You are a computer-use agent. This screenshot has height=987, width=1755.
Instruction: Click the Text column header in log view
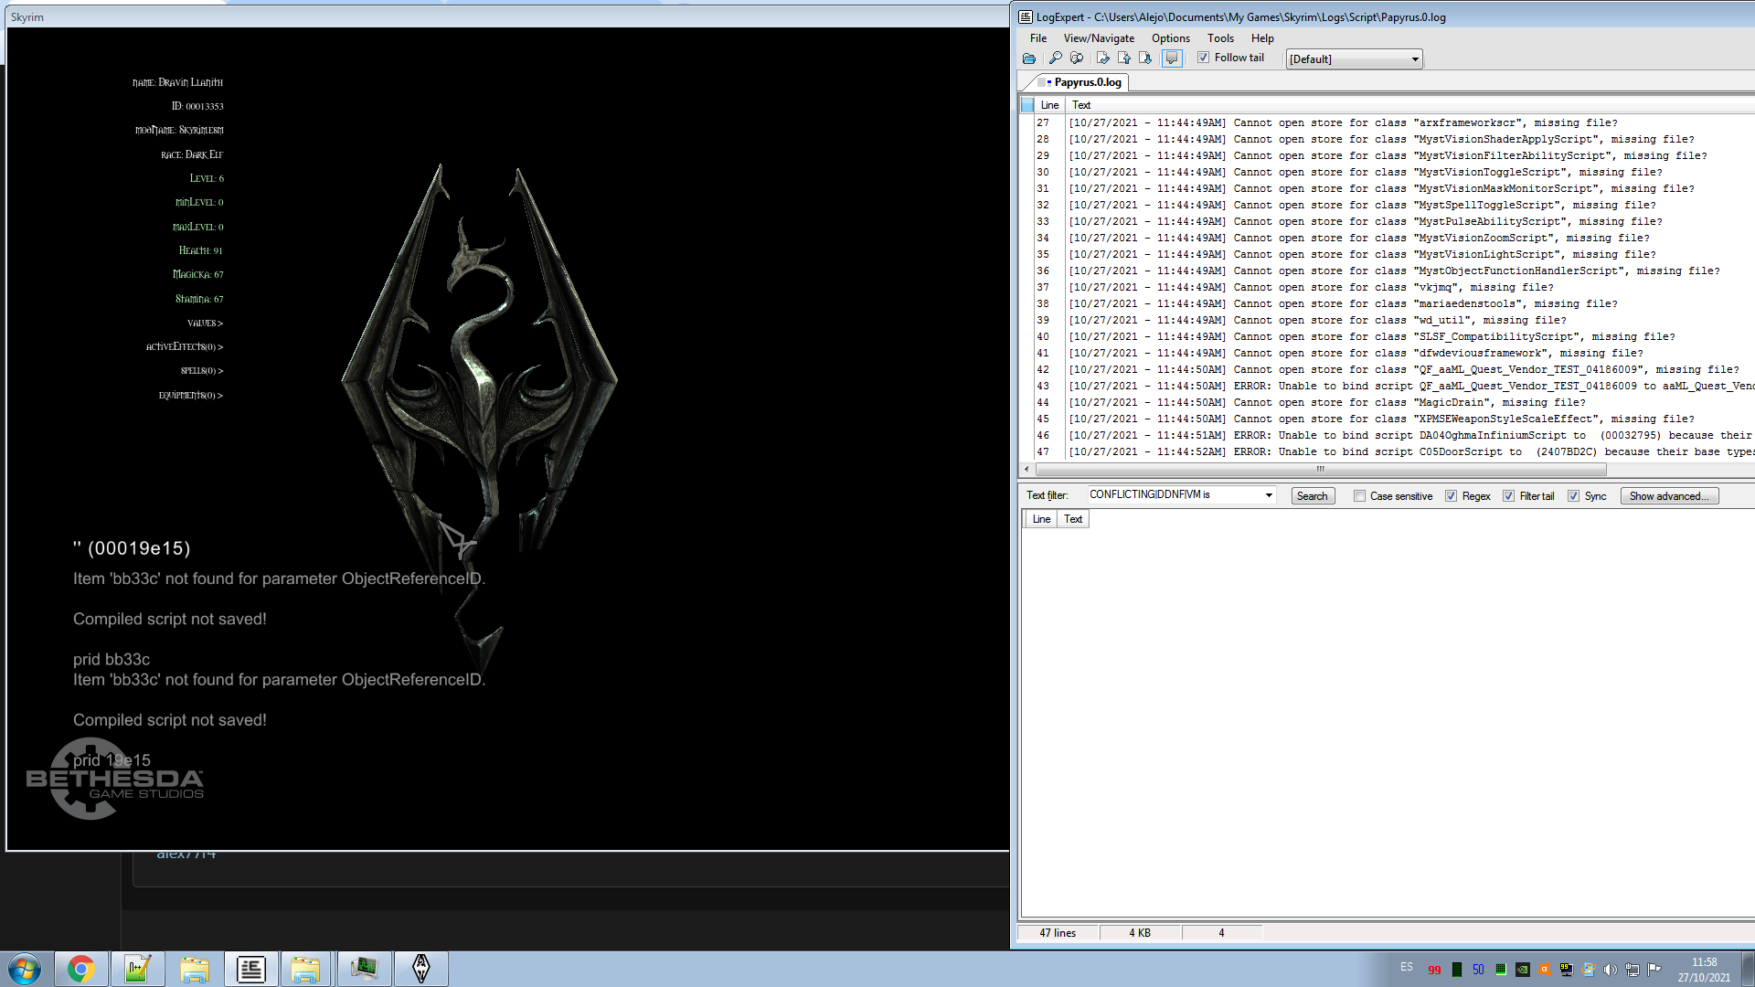tap(1081, 105)
